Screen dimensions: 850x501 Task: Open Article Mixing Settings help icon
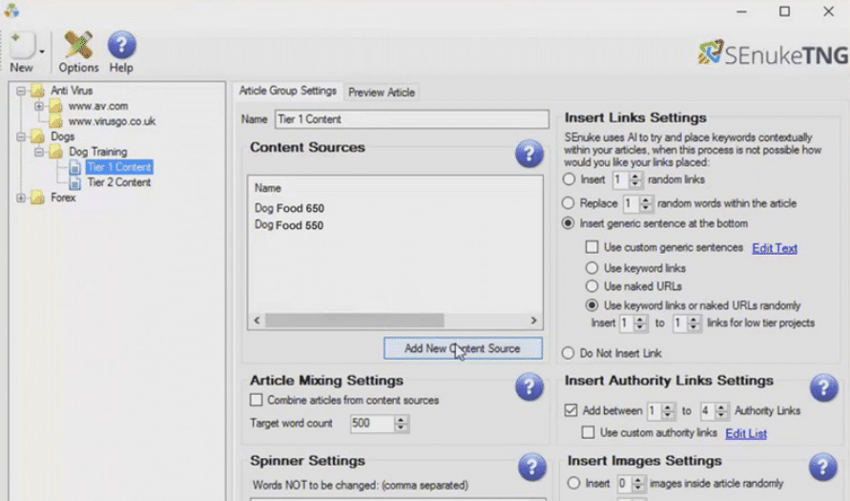529,386
